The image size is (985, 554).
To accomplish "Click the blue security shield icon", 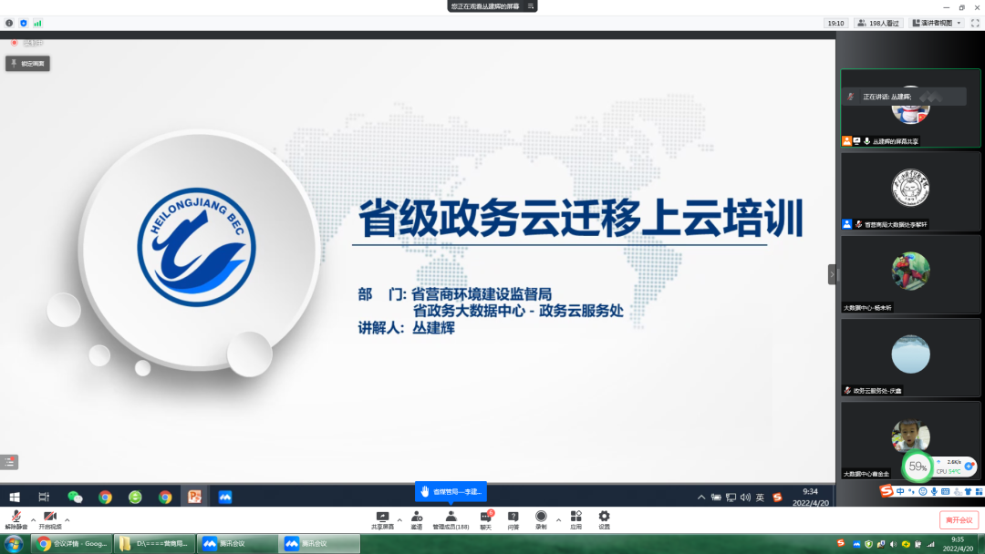I will tap(23, 23).
